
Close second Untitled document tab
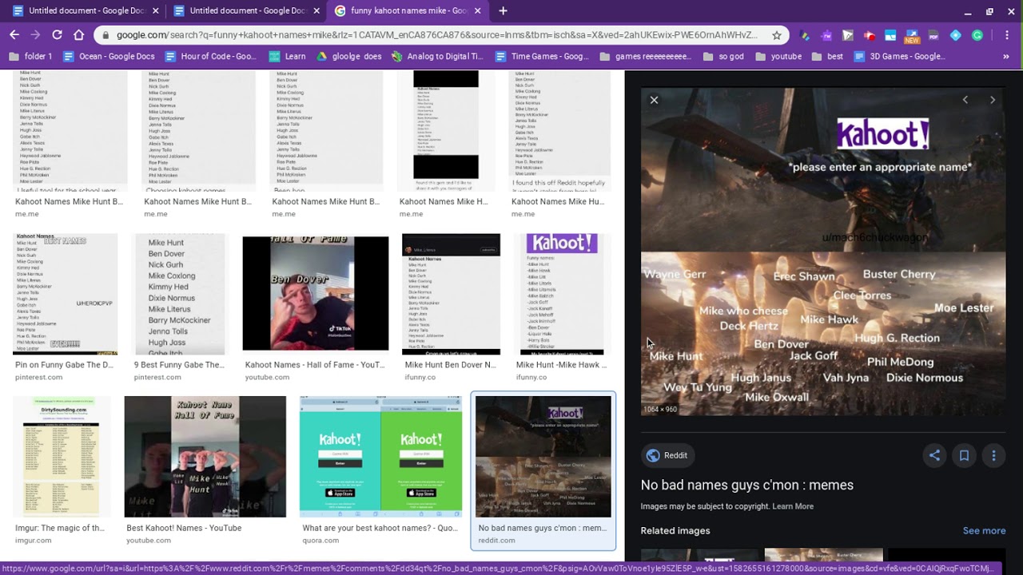(x=316, y=11)
